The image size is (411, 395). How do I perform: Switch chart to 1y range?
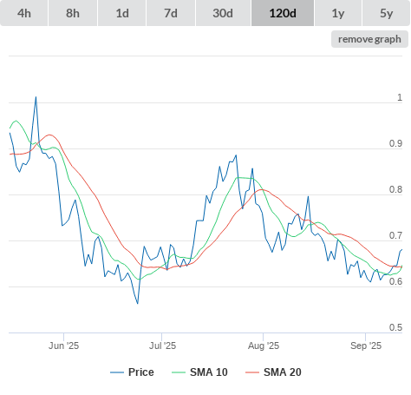(338, 13)
